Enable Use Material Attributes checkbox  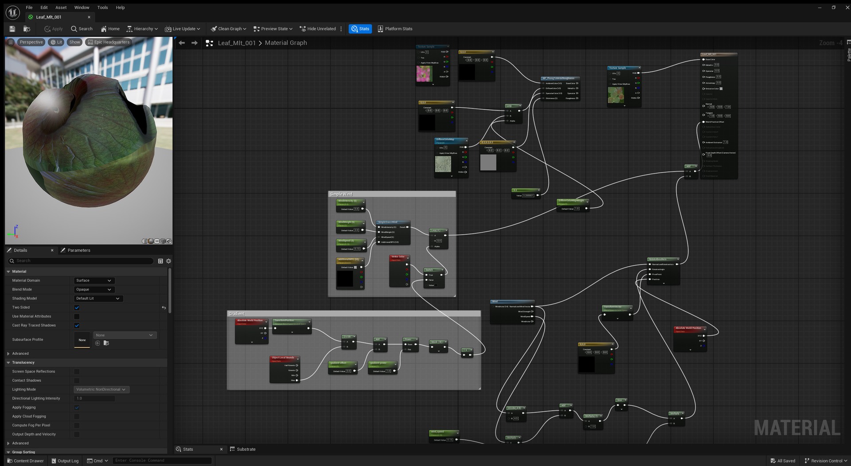[77, 316]
